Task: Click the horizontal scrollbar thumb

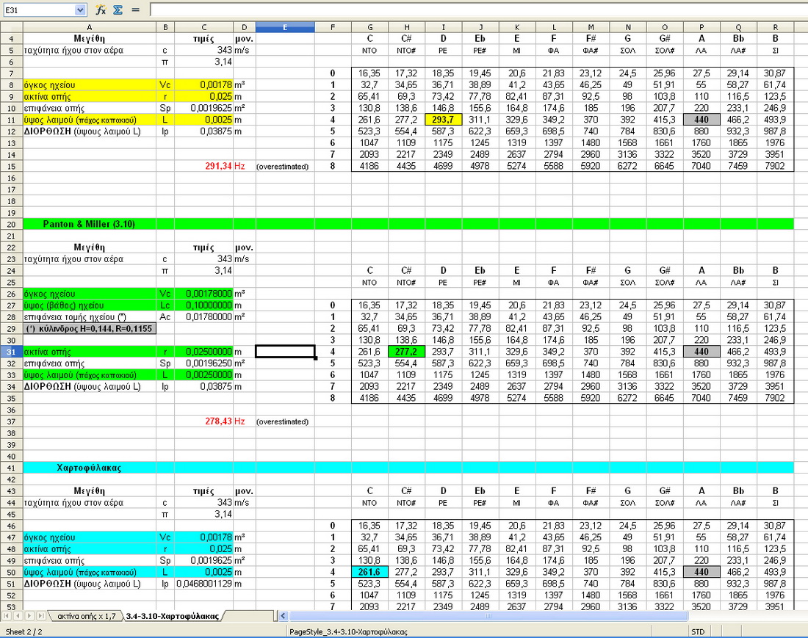Action: (x=488, y=616)
